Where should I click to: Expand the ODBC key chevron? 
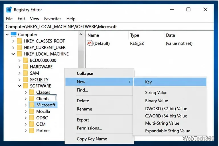click(26, 118)
